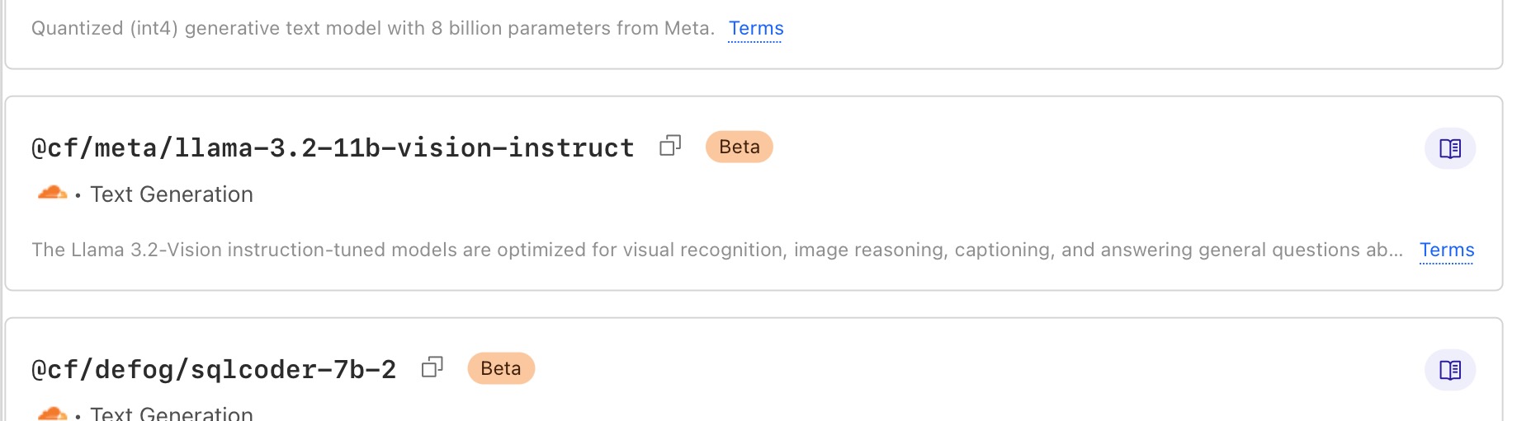Open Terms link after the Meta description
Screen dimensions: 1517x421
point(756,29)
